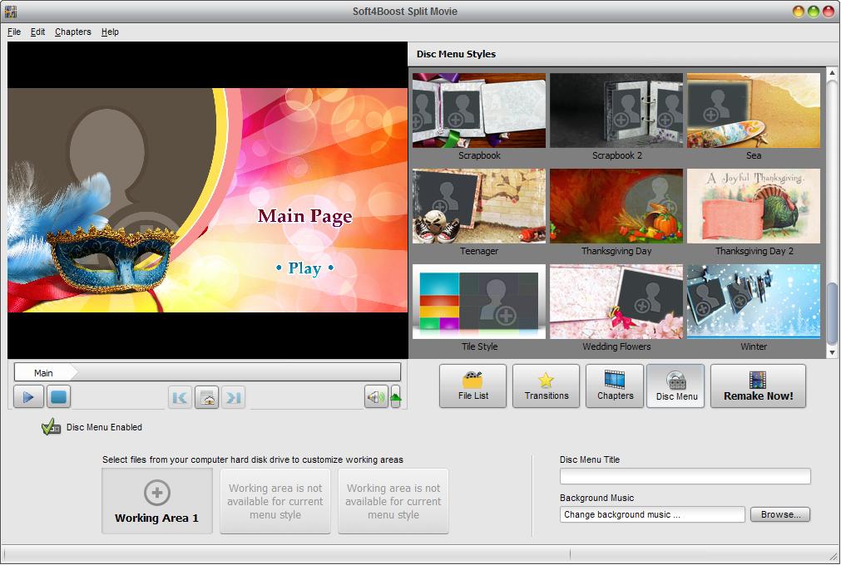Click the previous page arrow icon
Image resolution: width=841 pixels, height=565 pixels.
pos(180,398)
